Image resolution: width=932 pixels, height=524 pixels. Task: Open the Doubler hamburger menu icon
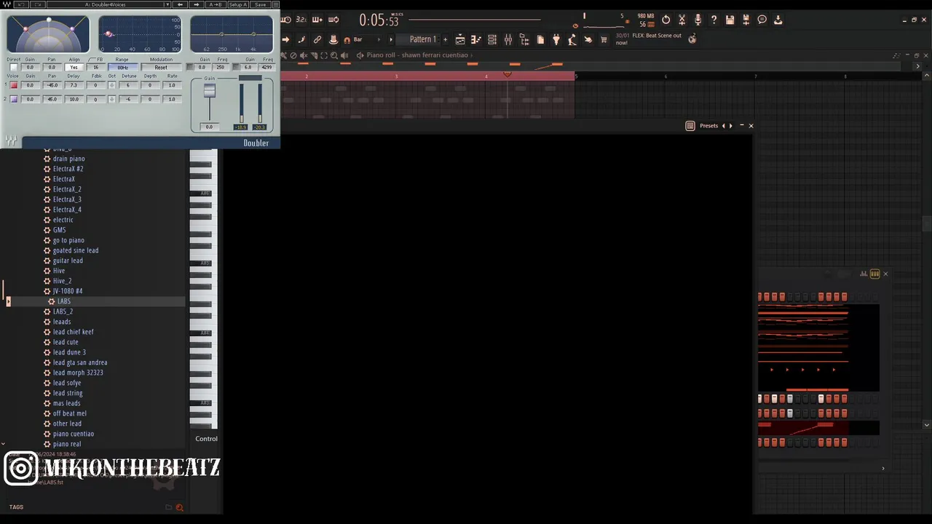276,4
